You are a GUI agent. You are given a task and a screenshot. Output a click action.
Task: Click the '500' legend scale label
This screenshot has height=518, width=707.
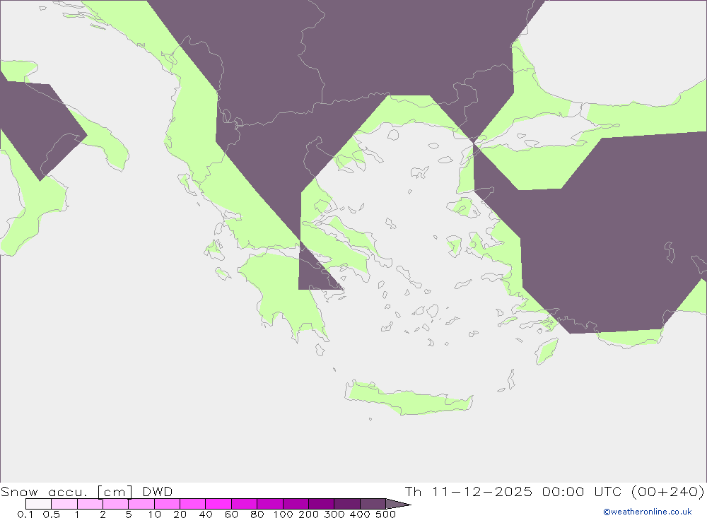click(385, 514)
